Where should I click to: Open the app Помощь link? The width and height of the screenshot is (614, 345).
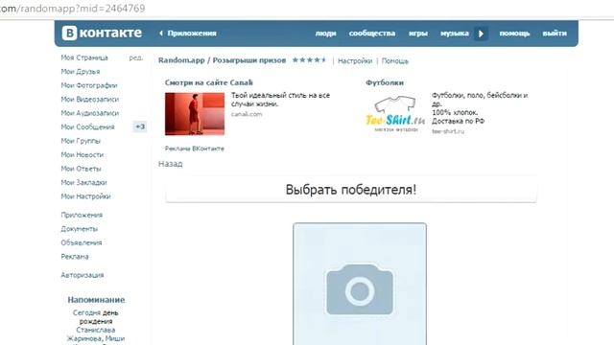pos(394,61)
